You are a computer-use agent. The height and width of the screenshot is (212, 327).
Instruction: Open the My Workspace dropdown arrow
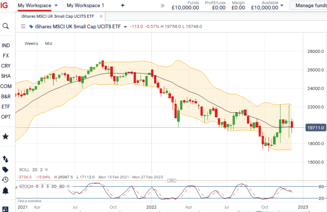tap(56, 5)
